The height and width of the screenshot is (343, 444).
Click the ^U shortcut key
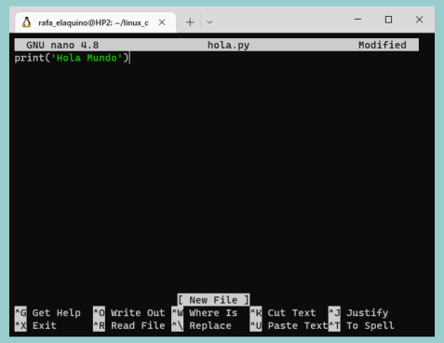[x=256, y=325]
